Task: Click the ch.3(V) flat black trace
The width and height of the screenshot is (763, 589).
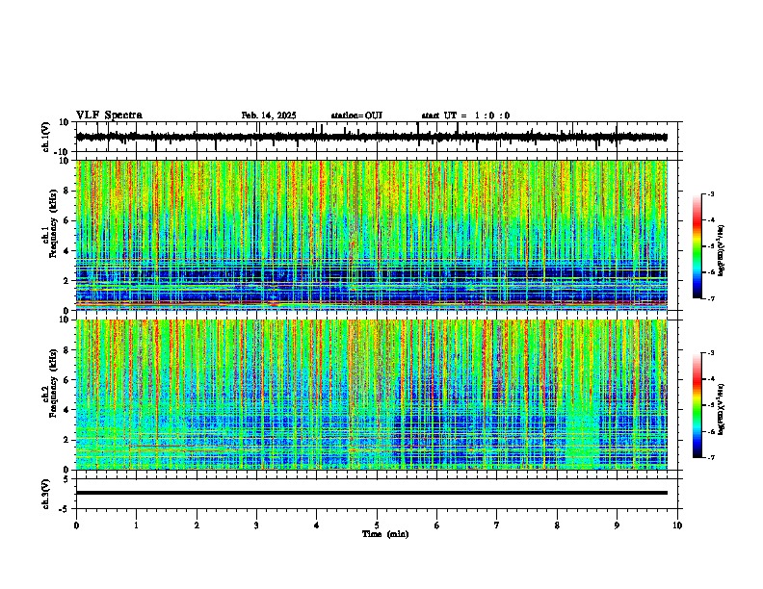Action: point(372,493)
